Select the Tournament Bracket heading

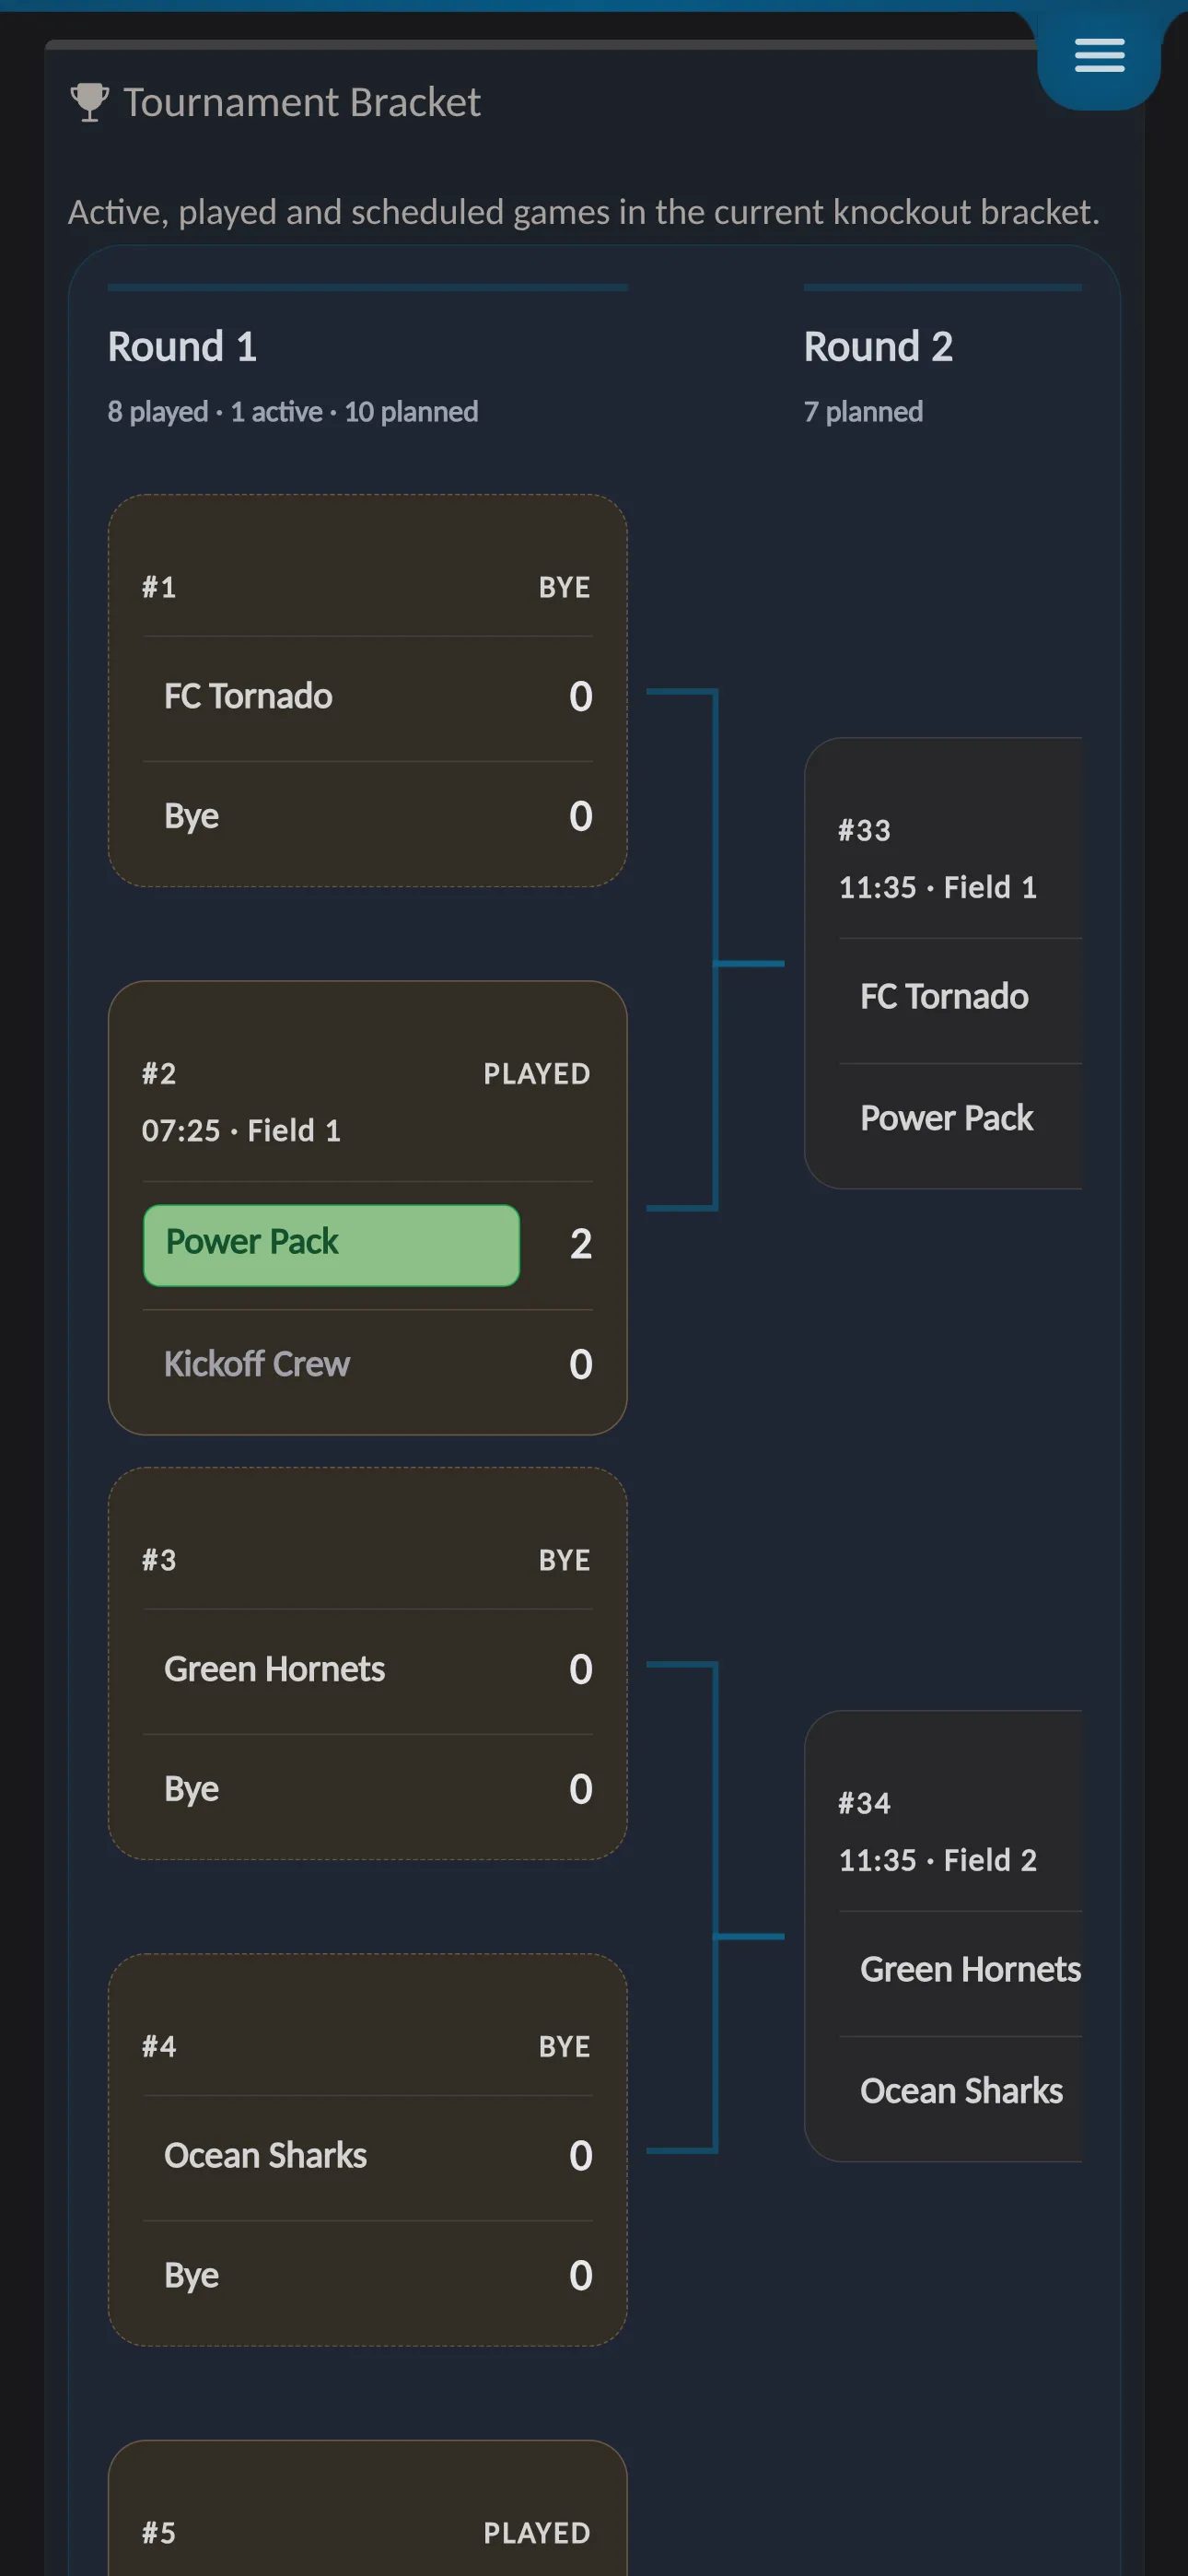pos(301,102)
